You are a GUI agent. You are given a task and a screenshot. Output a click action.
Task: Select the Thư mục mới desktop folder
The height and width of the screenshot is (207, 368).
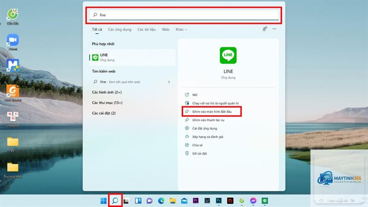(13, 170)
